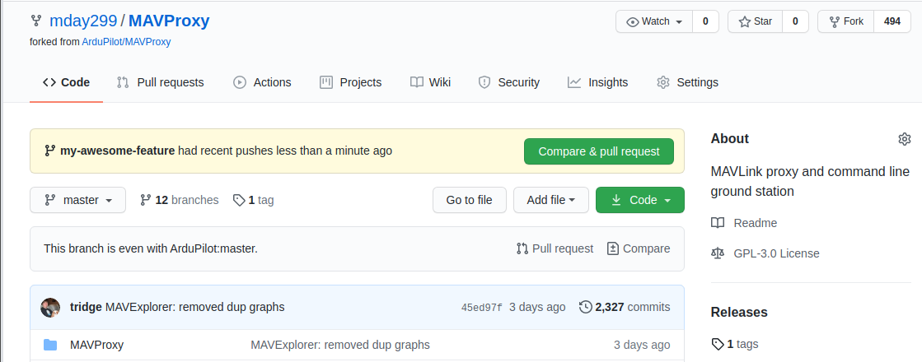Open the my-awesome-feature branch link
The image size is (922, 362).
[x=117, y=151]
